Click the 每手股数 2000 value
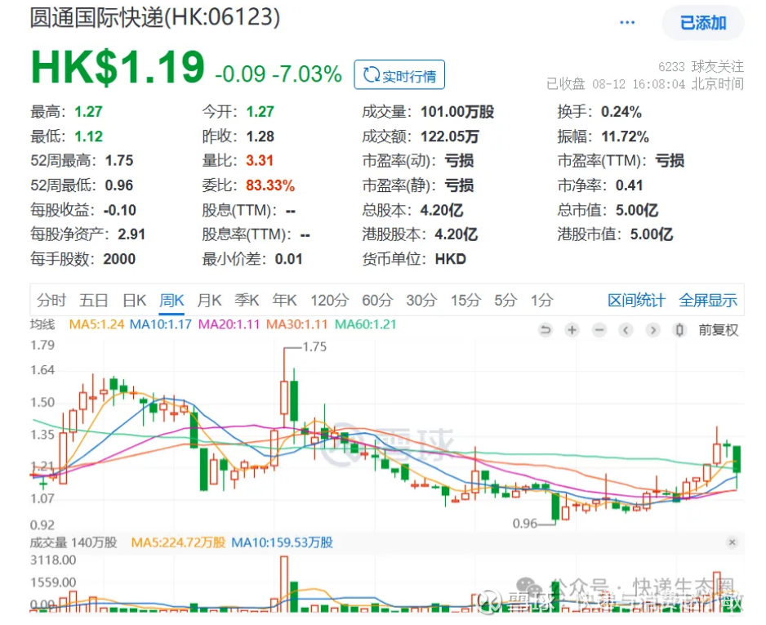This screenshot has height=625, width=766. (x=119, y=259)
